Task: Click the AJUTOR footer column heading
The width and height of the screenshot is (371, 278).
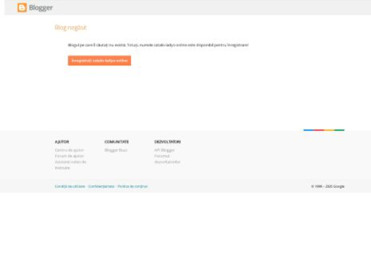Action: [62, 141]
